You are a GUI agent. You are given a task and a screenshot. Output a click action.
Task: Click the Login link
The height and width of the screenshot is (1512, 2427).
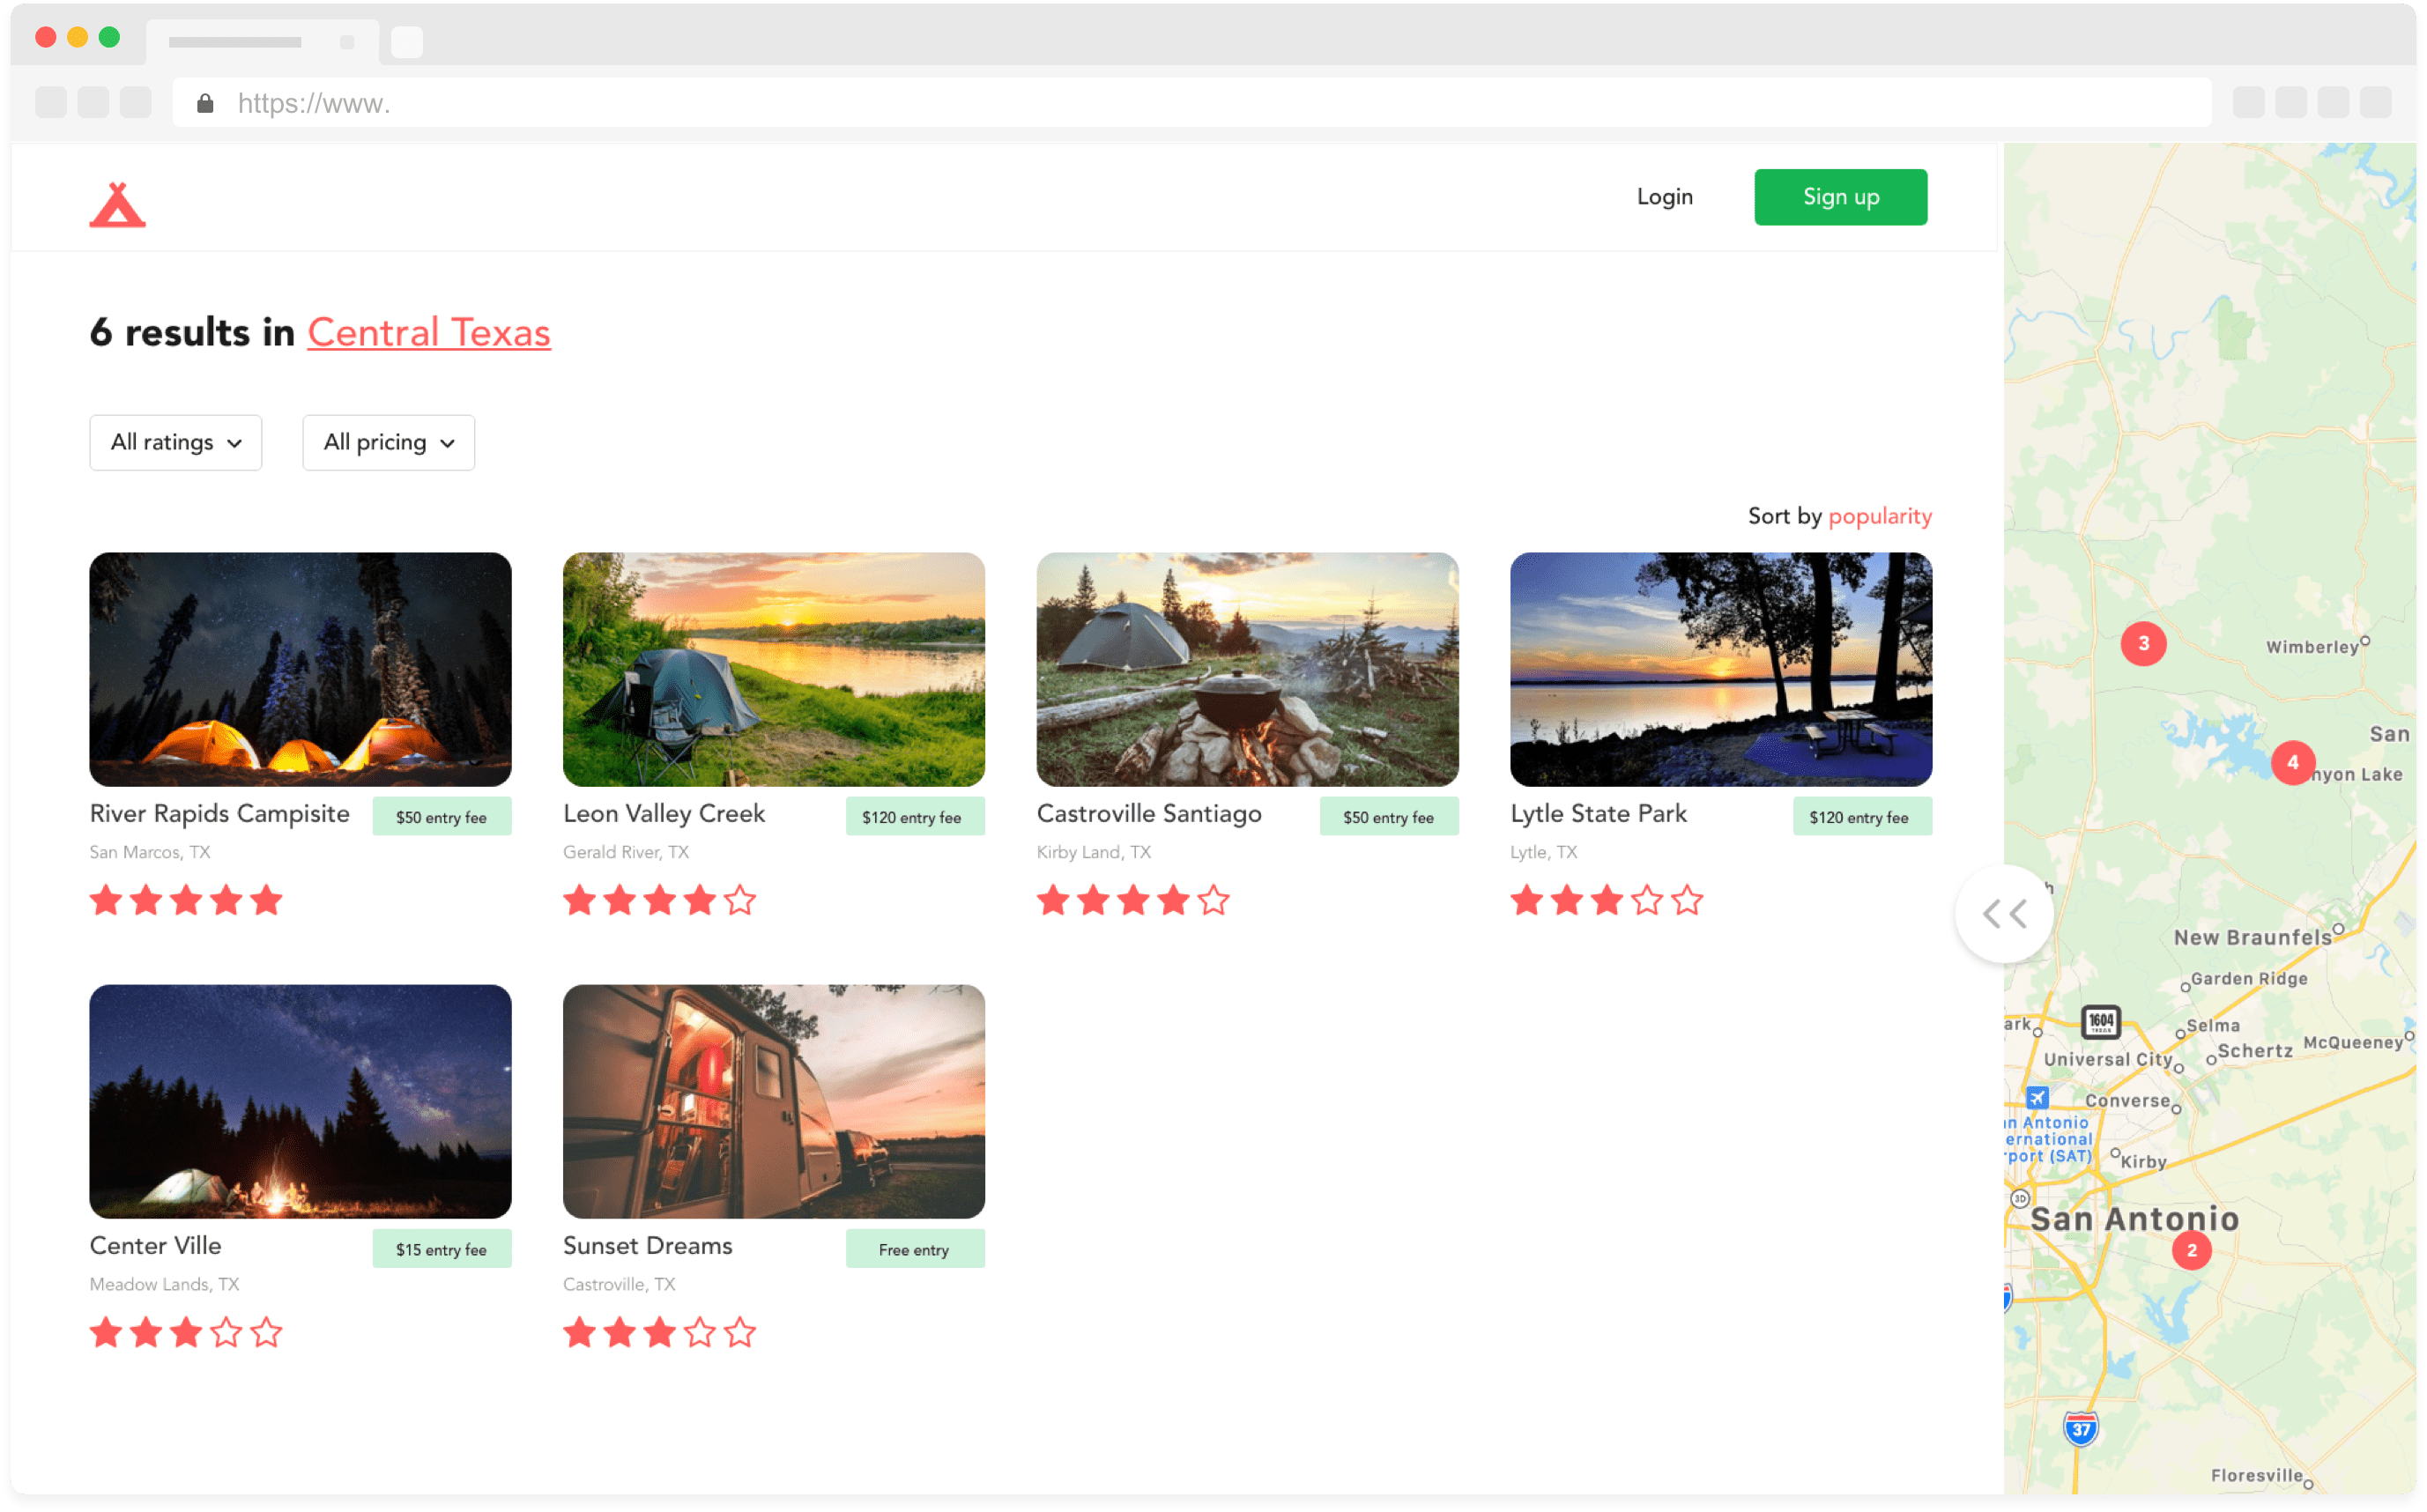point(1665,197)
